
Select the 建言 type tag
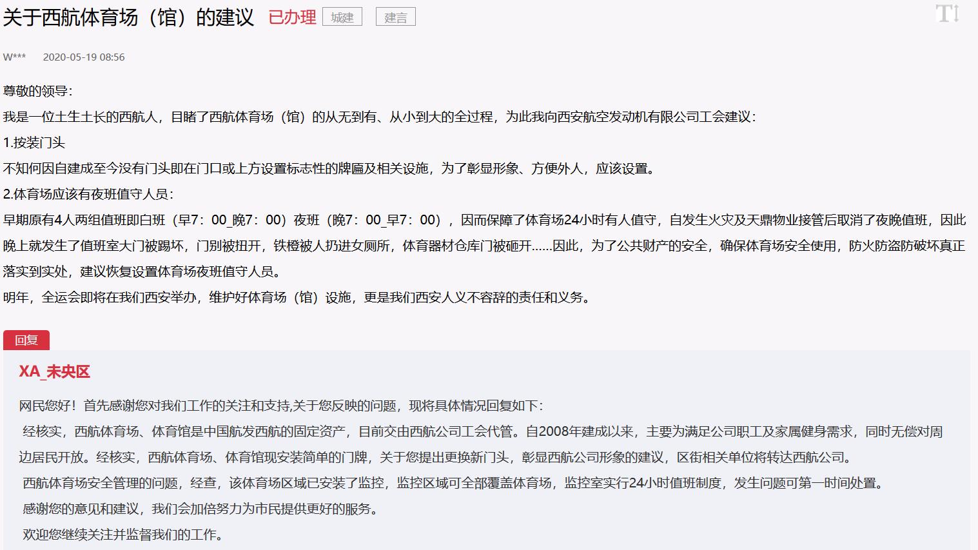[x=396, y=17]
